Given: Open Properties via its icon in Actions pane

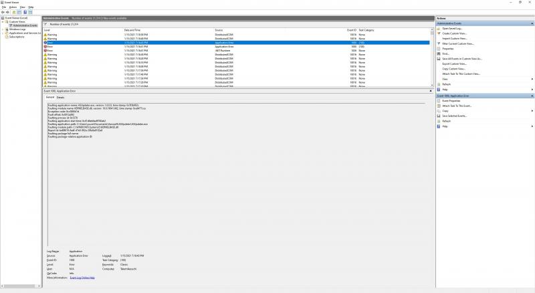Looking at the screenshot, I should click(x=439, y=49).
